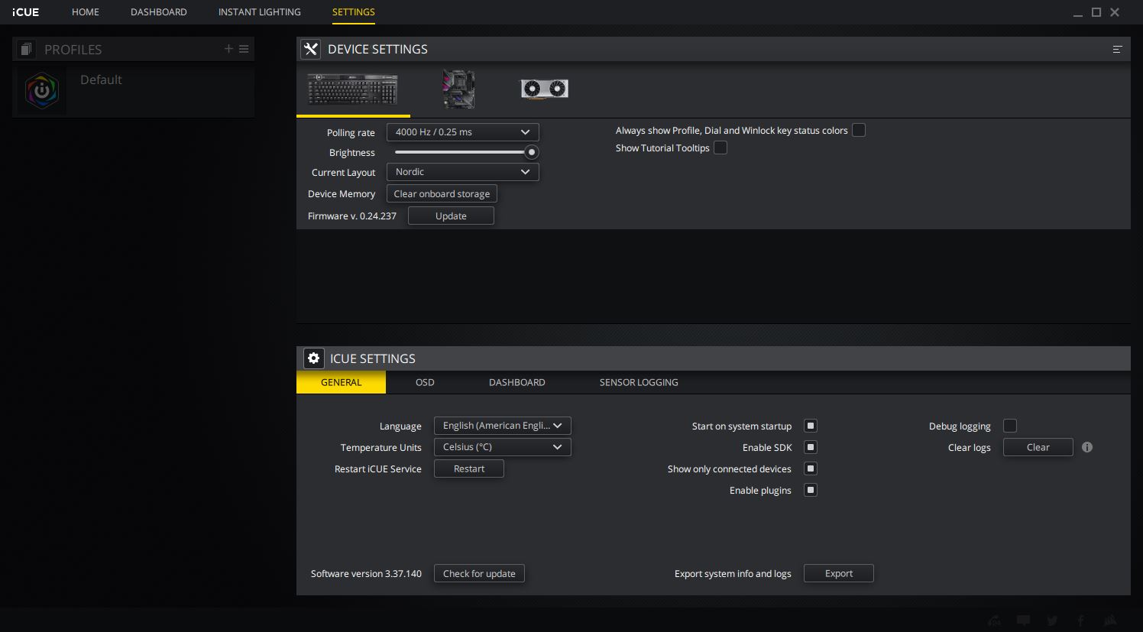This screenshot has height=632, width=1143.
Task: Open Instant Lighting menu
Action: [260, 12]
